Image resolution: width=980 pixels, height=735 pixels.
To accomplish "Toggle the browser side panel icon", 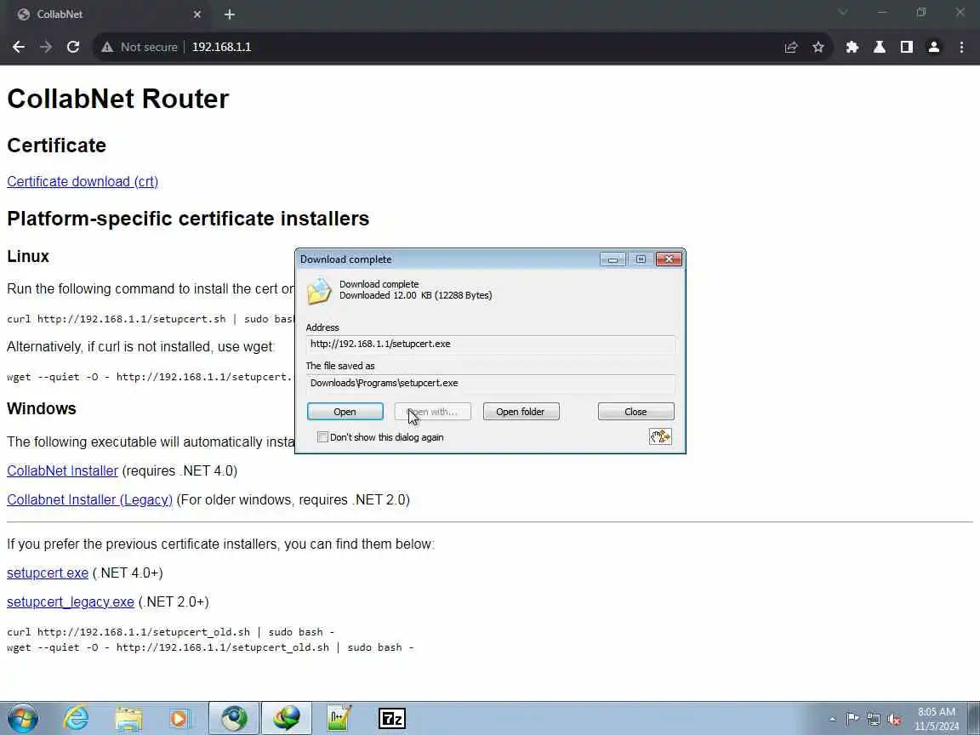I will tap(906, 47).
